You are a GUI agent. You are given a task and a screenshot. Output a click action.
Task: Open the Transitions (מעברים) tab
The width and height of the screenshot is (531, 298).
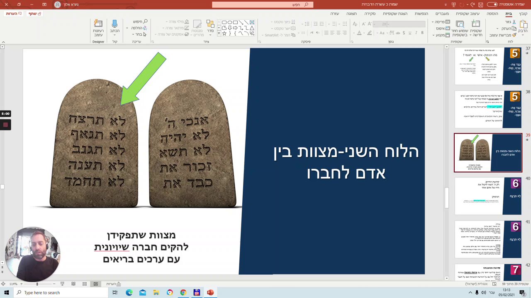(x=442, y=14)
